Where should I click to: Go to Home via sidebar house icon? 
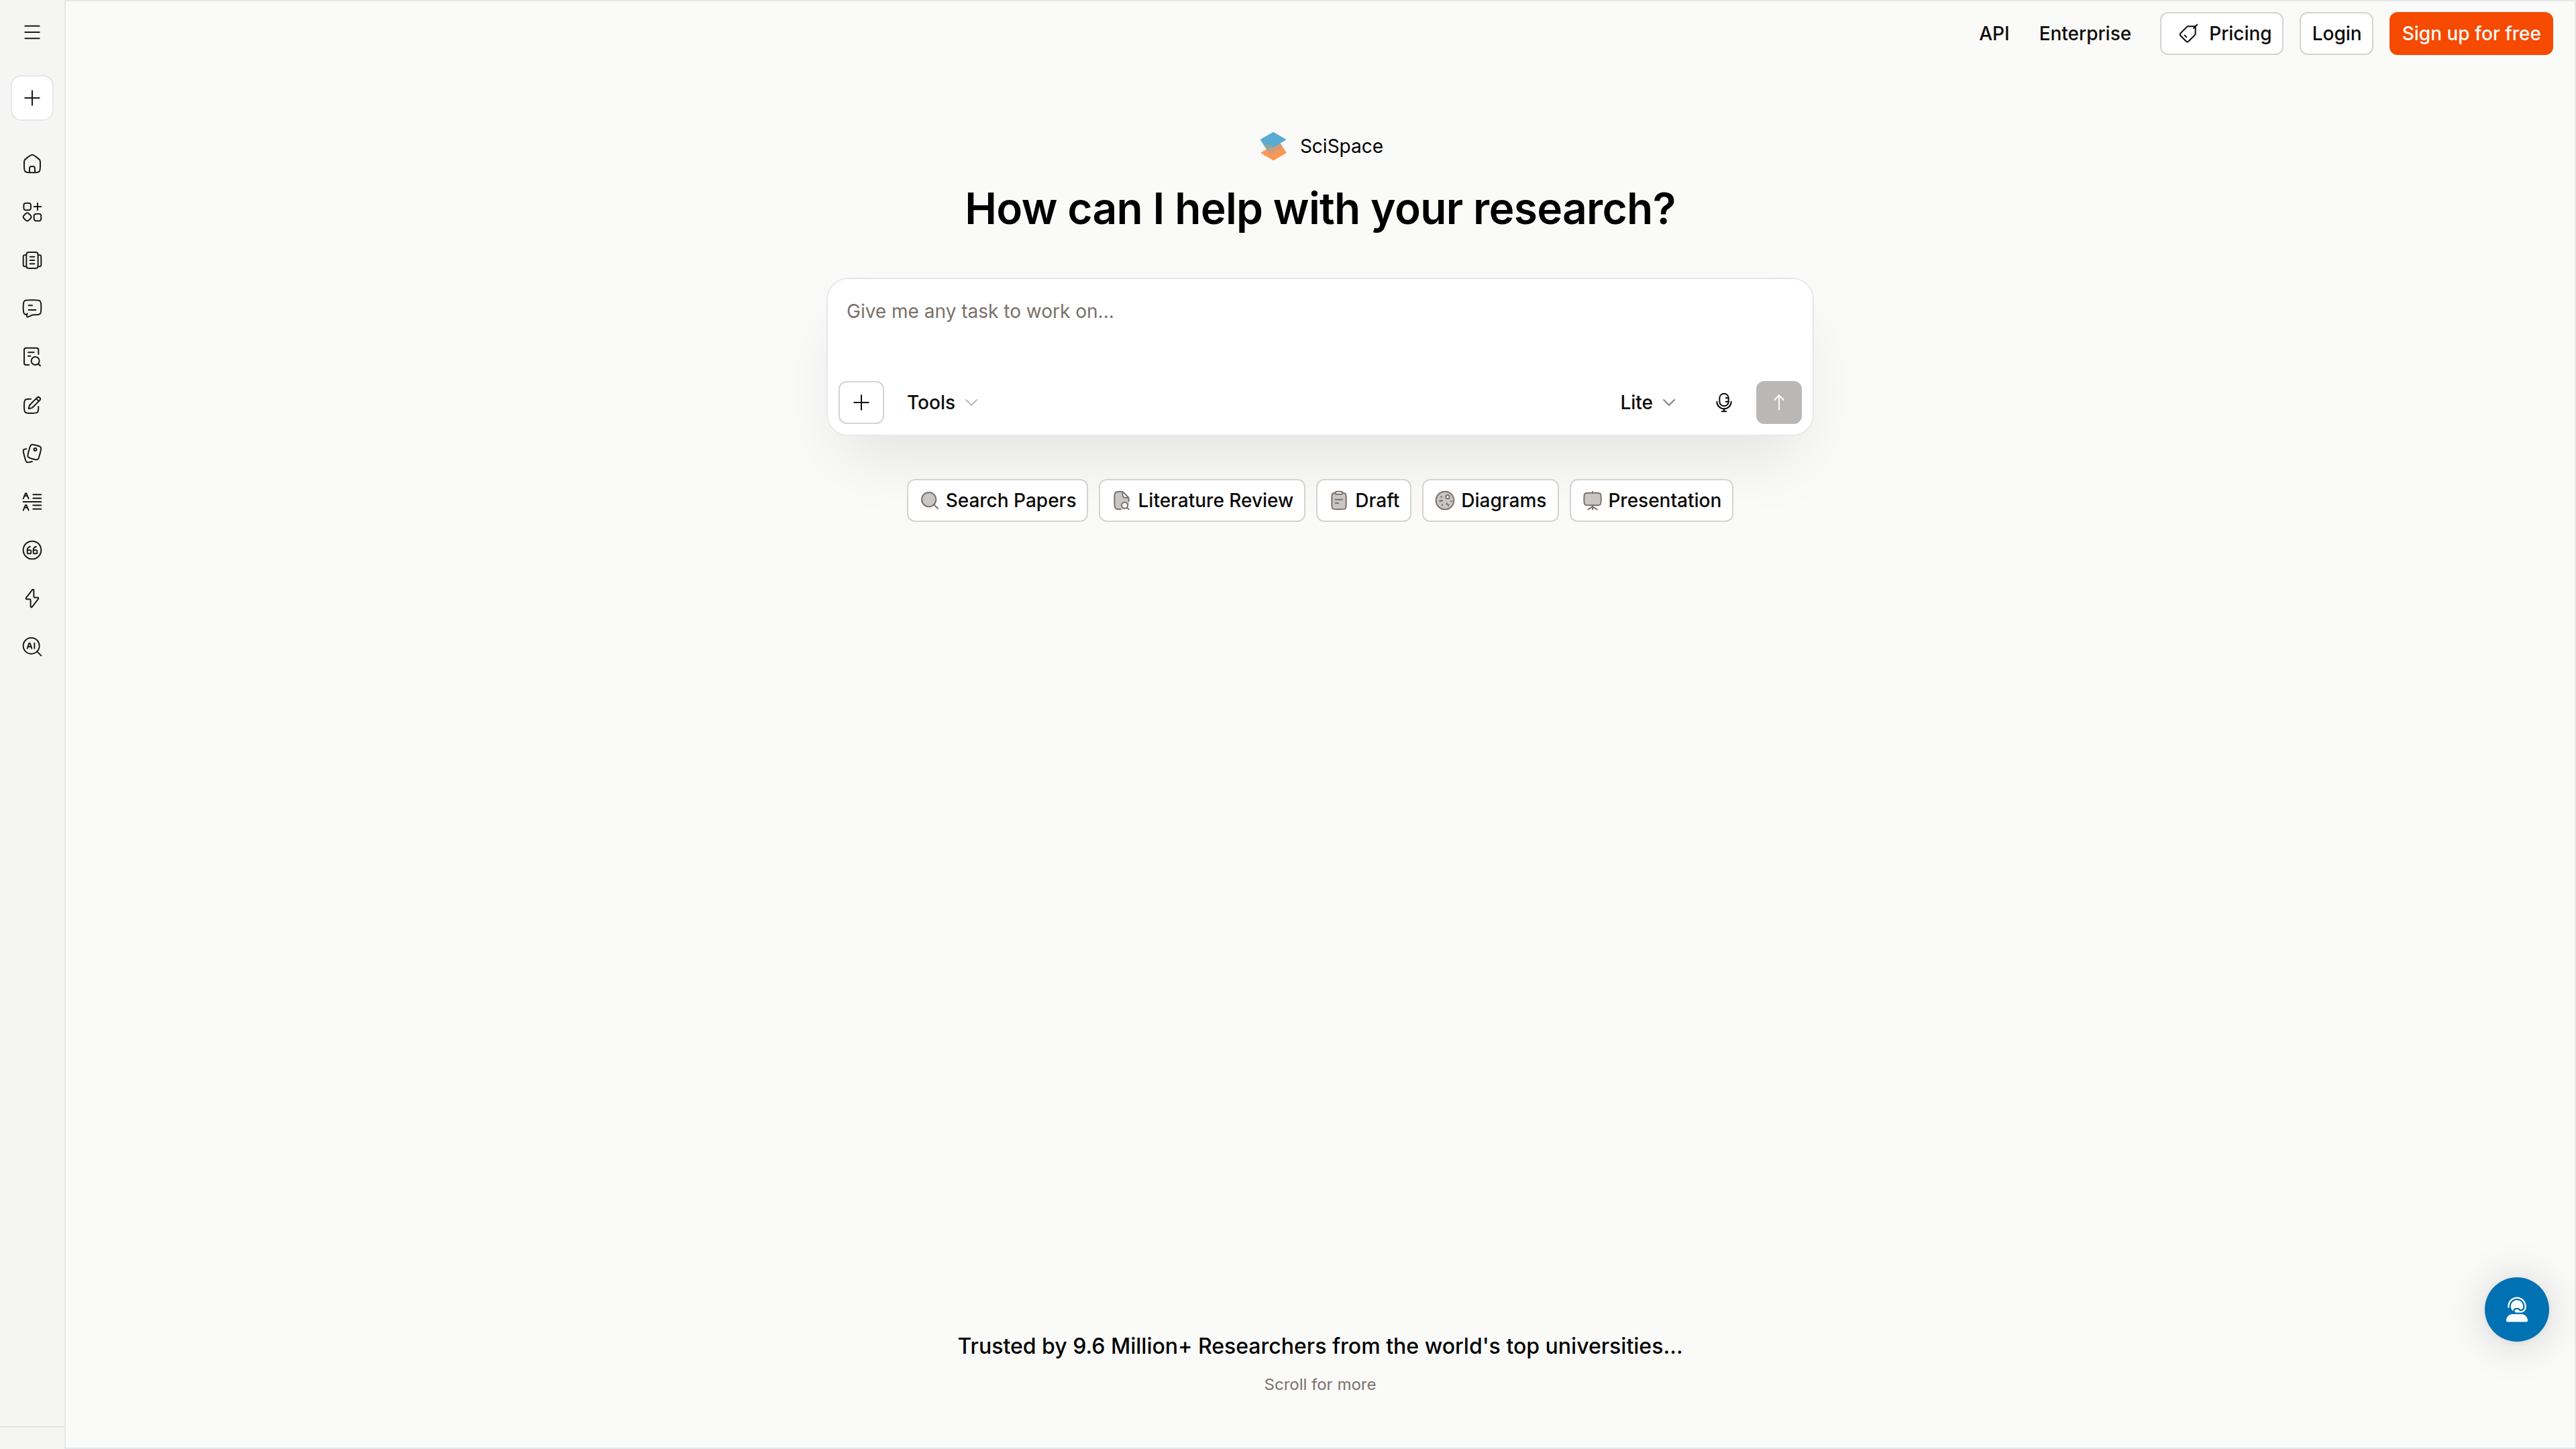point(32,164)
